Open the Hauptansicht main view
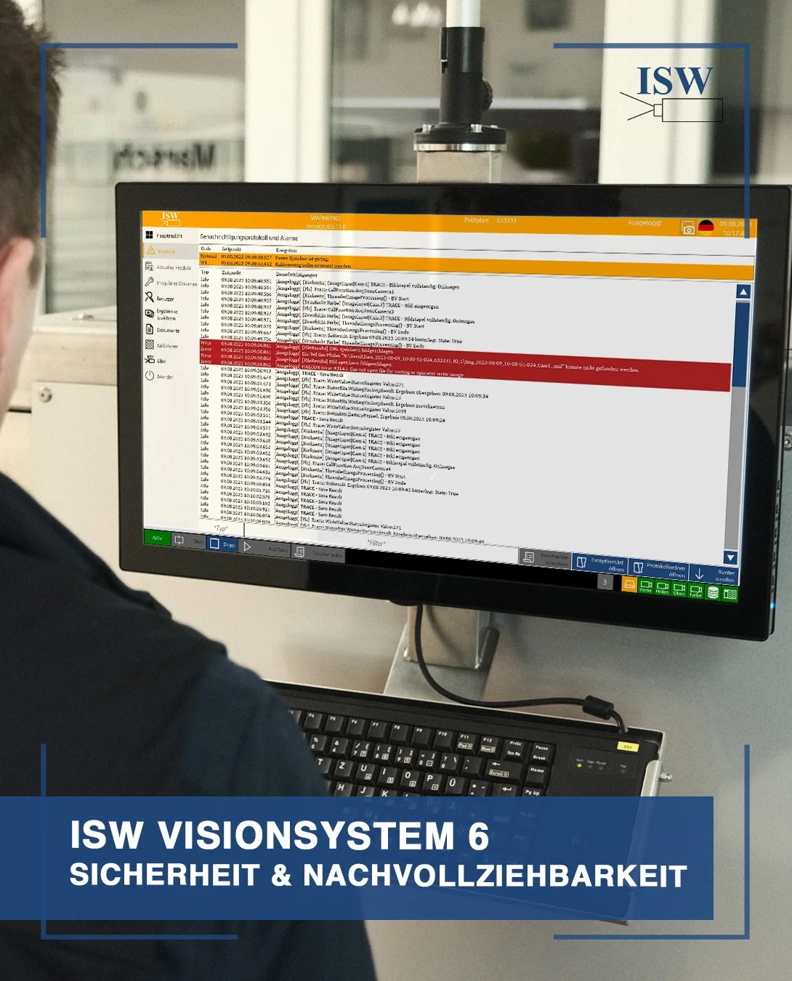Image resolution: width=792 pixels, height=981 pixels. click(169, 235)
